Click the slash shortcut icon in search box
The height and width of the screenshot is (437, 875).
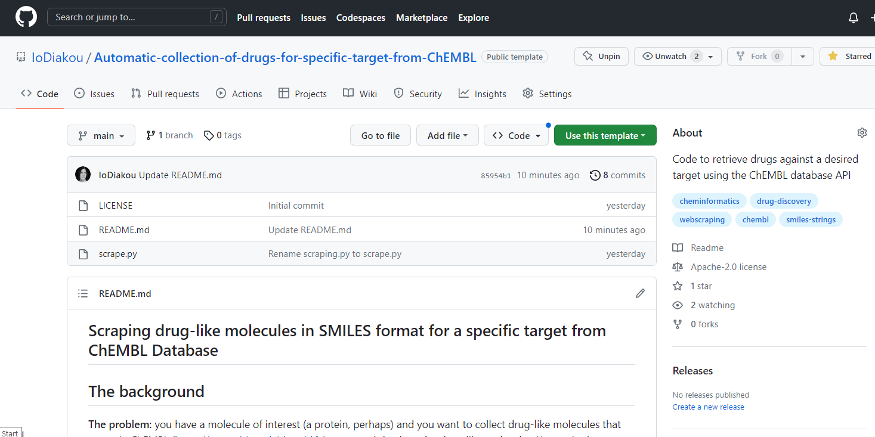pyautogui.click(x=216, y=17)
